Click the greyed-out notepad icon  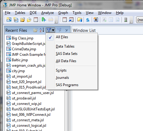[x=111, y=20]
